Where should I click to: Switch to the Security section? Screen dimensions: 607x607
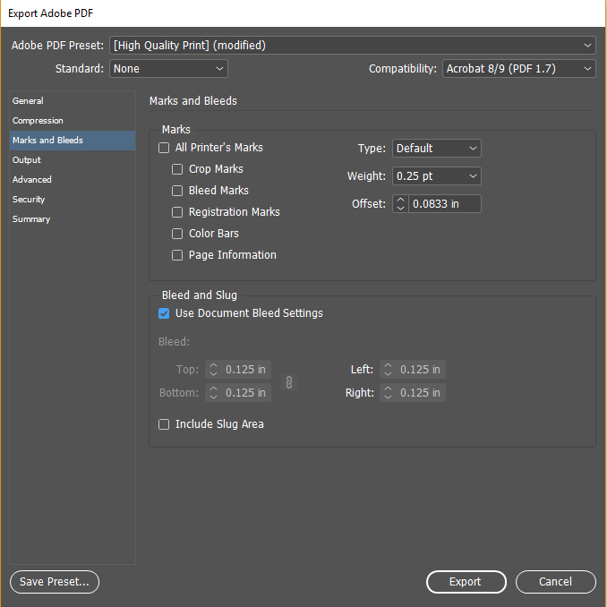[x=73, y=200]
